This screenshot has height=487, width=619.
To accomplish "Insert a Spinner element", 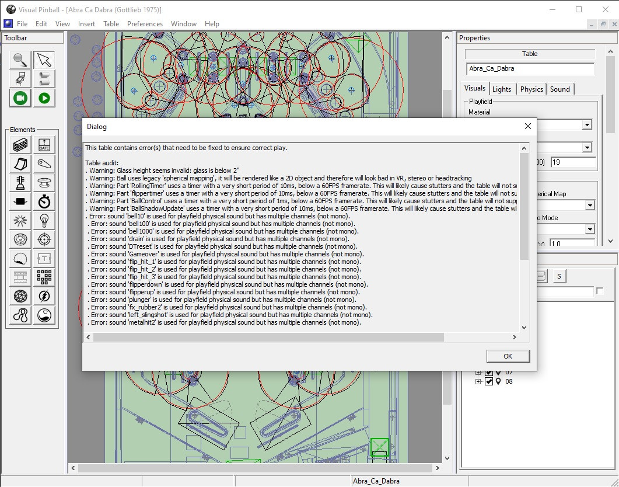I will (20, 202).
